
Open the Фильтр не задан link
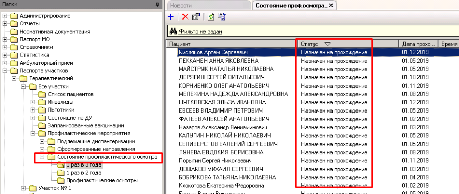tap(200, 31)
